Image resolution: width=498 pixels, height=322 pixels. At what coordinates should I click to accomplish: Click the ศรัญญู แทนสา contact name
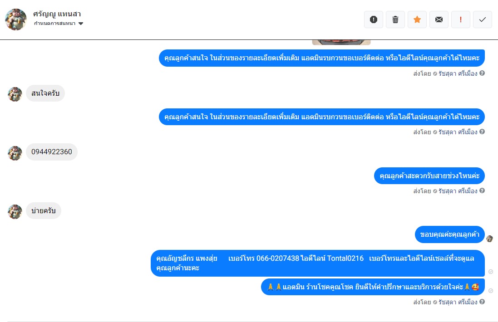point(57,14)
